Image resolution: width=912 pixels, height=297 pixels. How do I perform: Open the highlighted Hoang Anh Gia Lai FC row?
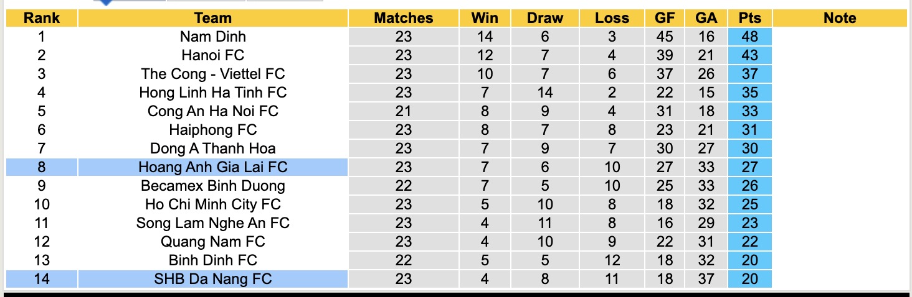[x=212, y=167]
